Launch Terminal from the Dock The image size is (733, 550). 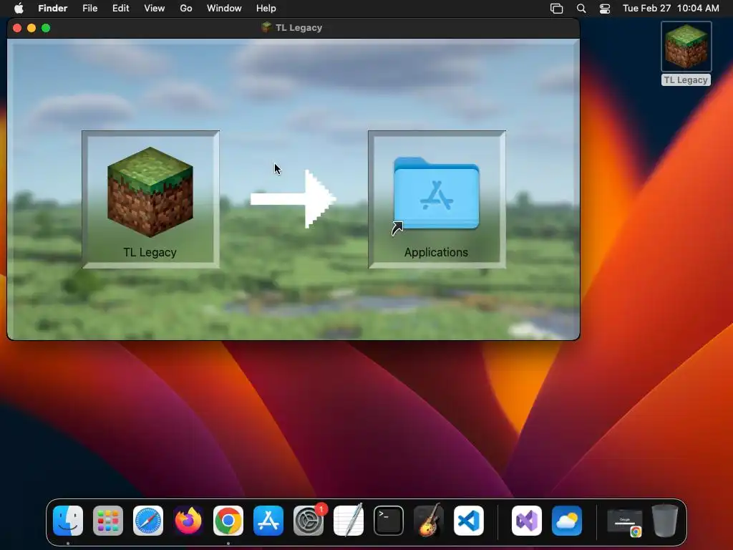389,521
